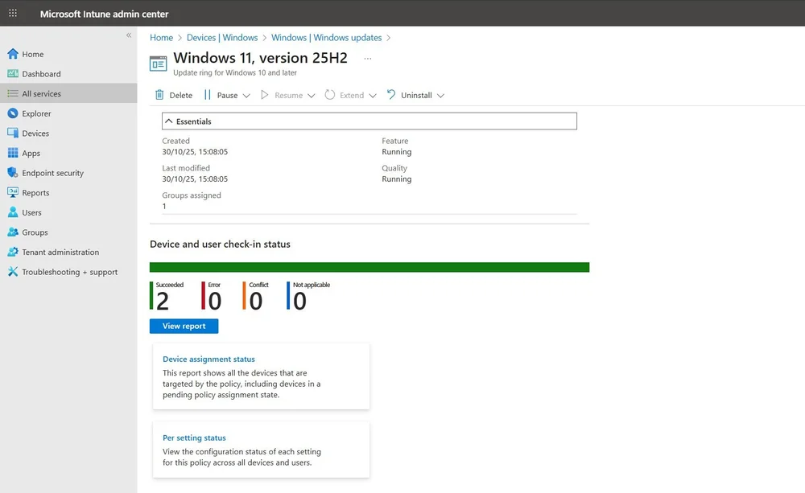
Task: Click the green check-in status bar
Action: [369, 267]
